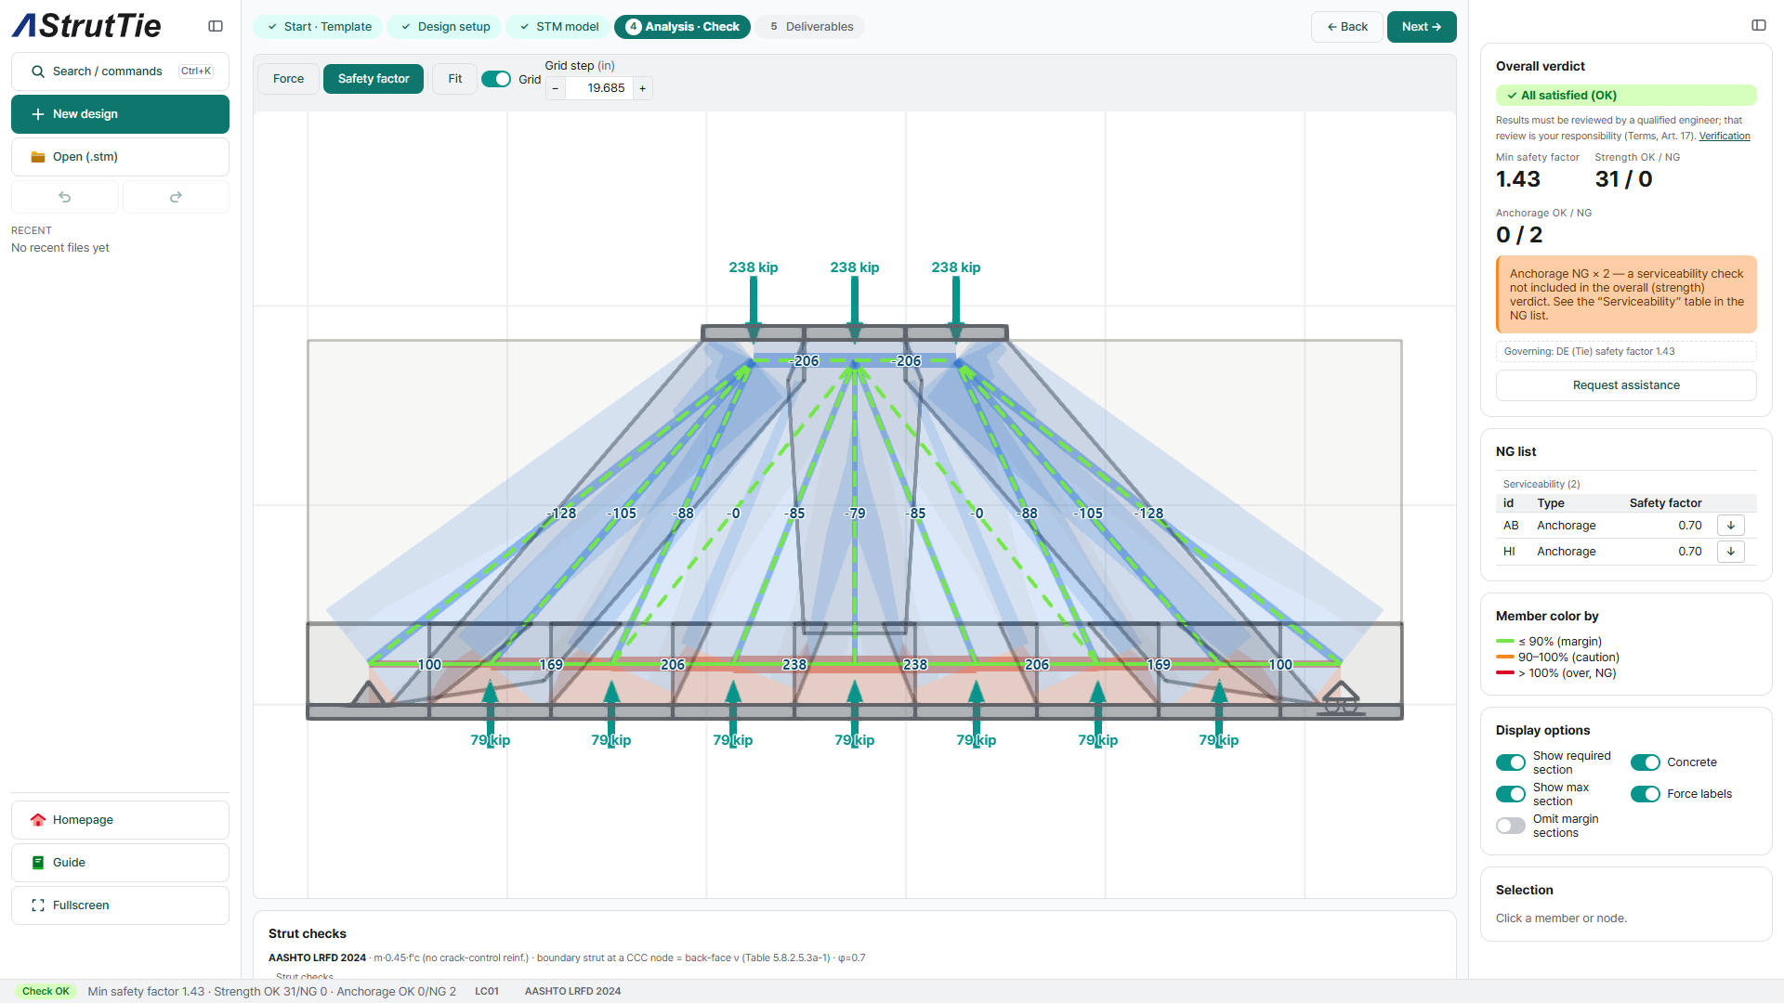Click the Check OK status badge
This screenshot has width=1784, height=1003.
pyautogui.click(x=46, y=991)
